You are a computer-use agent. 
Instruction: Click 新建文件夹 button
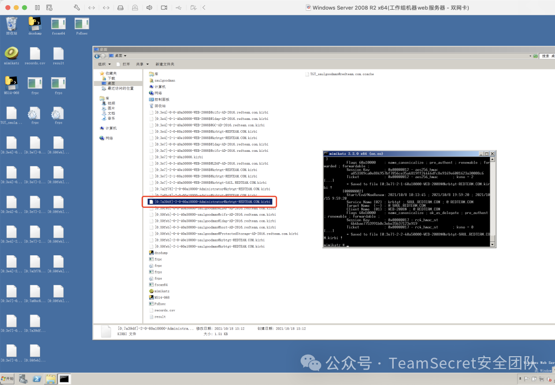tap(165, 64)
